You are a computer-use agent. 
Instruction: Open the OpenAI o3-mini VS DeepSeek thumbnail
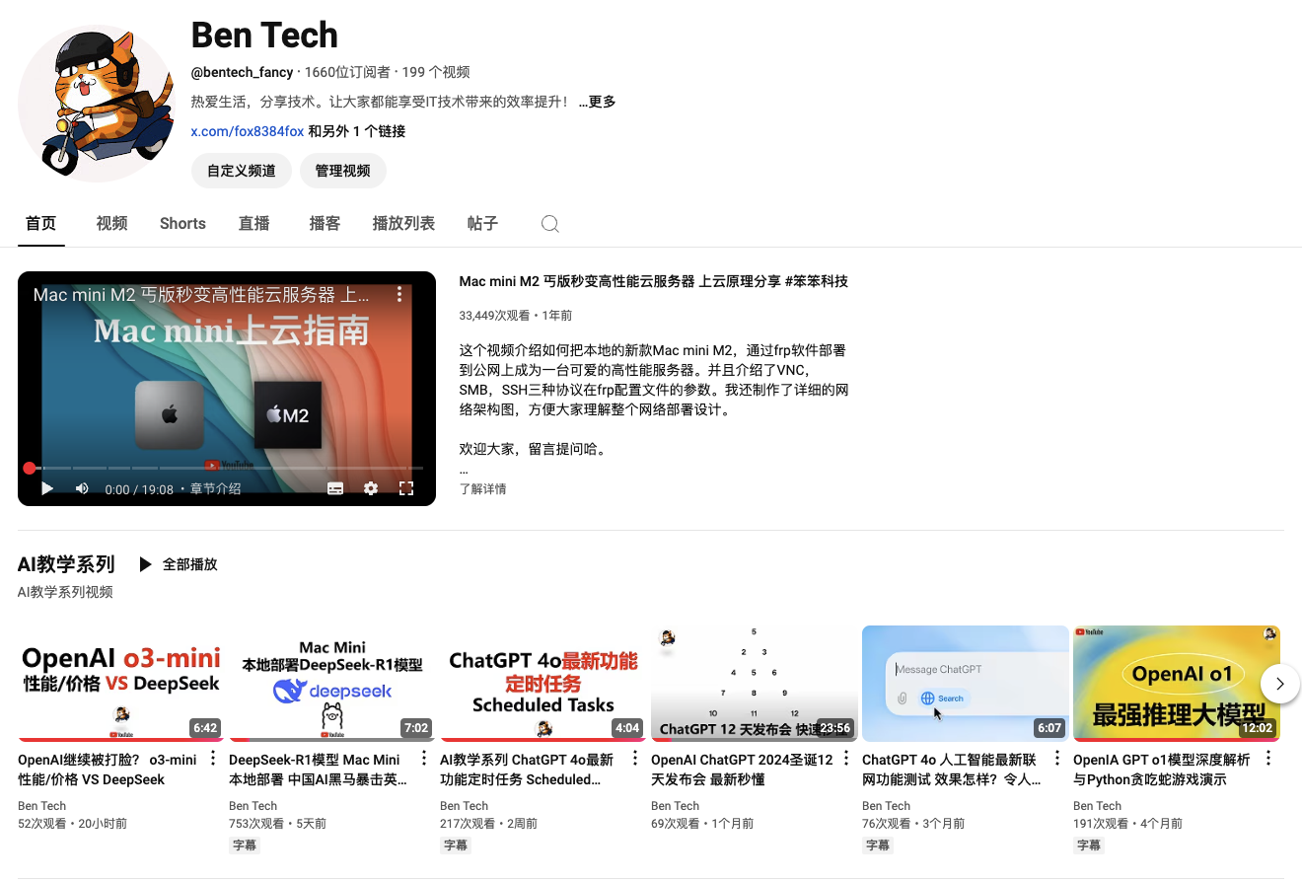119,683
